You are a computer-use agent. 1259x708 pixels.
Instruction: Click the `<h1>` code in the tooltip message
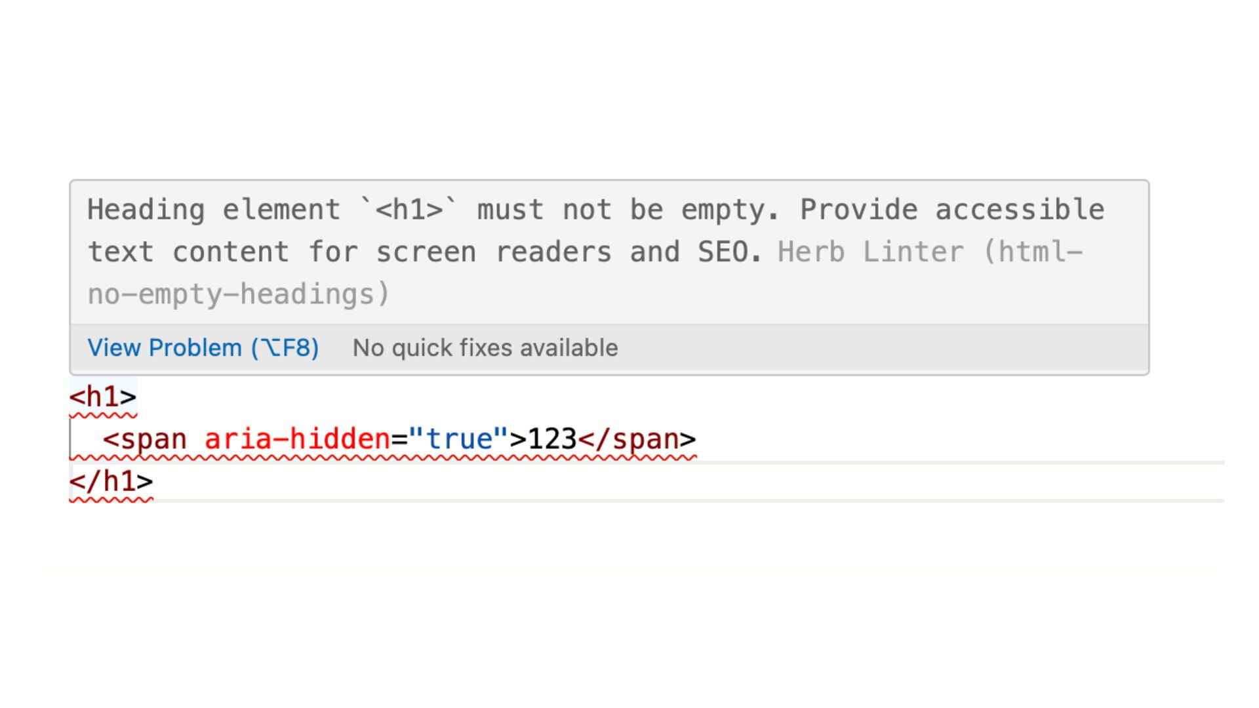409,210
